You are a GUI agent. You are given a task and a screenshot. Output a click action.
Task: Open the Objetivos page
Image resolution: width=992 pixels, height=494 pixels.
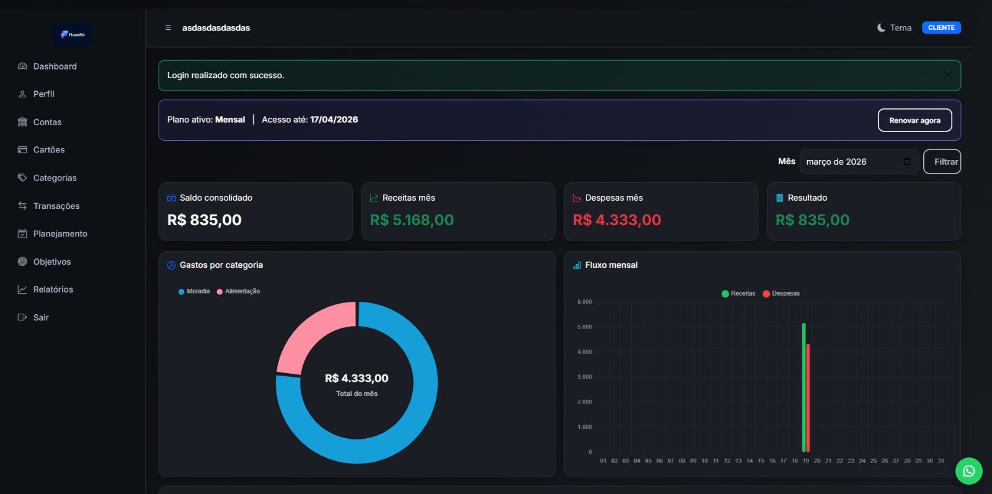tap(52, 262)
